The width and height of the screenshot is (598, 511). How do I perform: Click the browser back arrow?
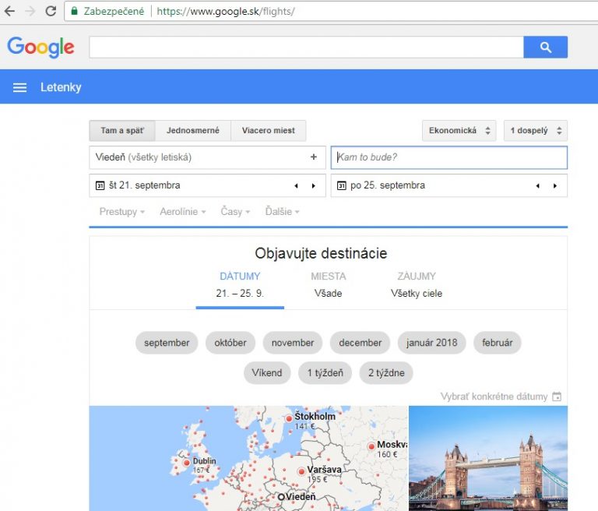point(9,11)
